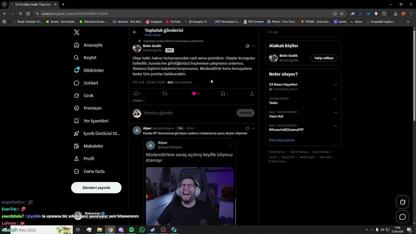Image resolution: width=416 pixels, height=234 pixels.
Task: Open WhatsApp from the taskbar
Action: click(142, 230)
